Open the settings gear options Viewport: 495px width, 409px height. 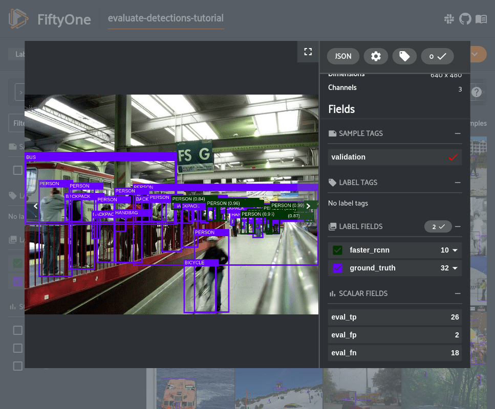(376, 56)
